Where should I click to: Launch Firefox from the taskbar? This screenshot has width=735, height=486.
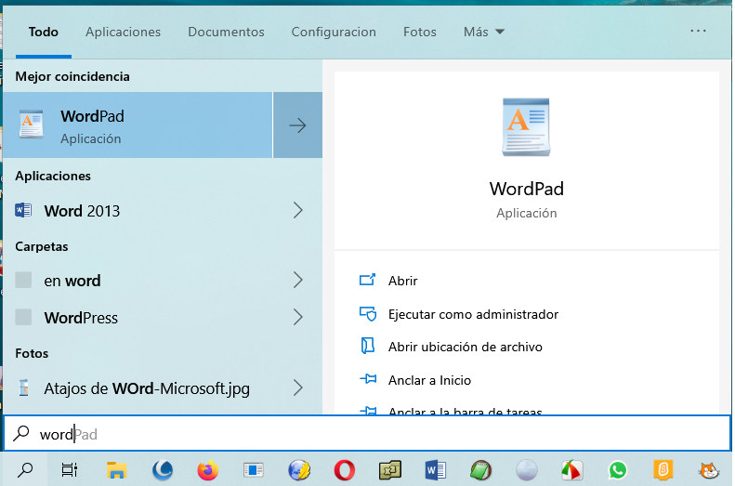click(x=207, y=470)
